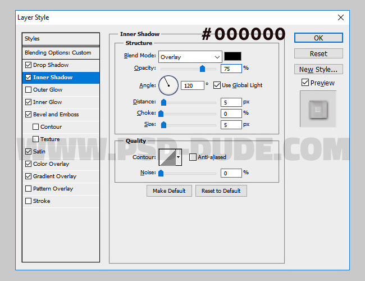Screen dimensions: 365x281
Task: Click the Contour curve thumbnail
Action: 167,157
